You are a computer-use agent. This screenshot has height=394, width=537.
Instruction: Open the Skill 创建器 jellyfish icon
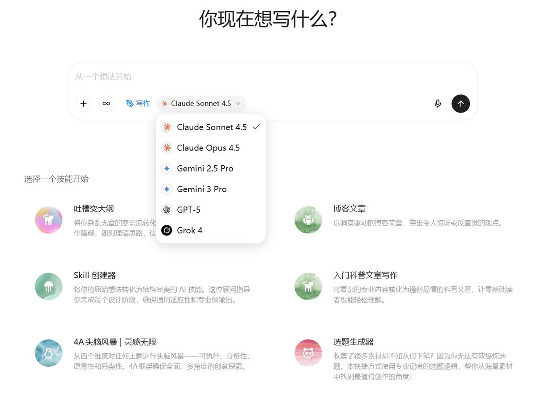(48, 286)
